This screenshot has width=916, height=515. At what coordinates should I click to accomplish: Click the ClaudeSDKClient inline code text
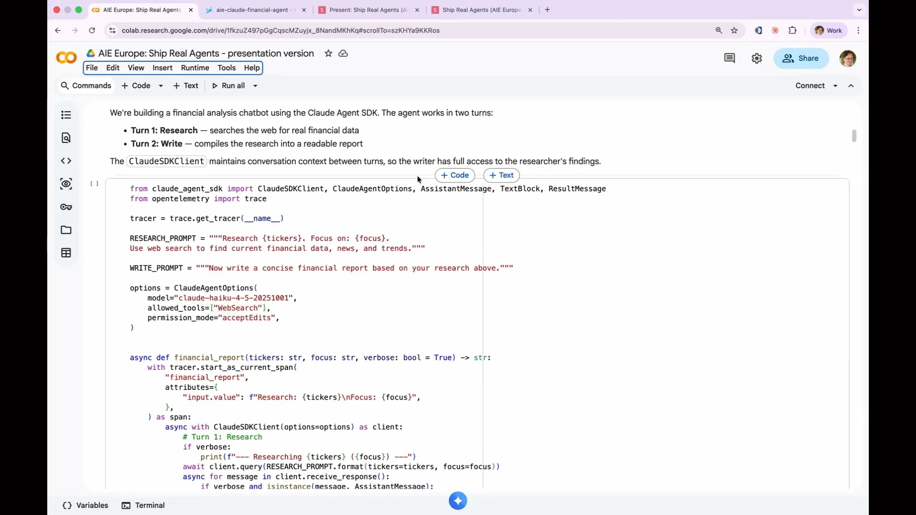(167, 161)
